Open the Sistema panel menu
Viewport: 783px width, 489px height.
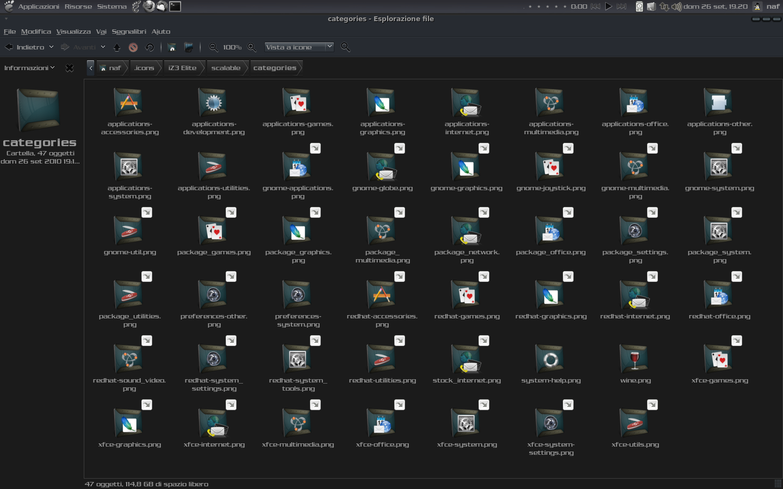pos(112,7)
